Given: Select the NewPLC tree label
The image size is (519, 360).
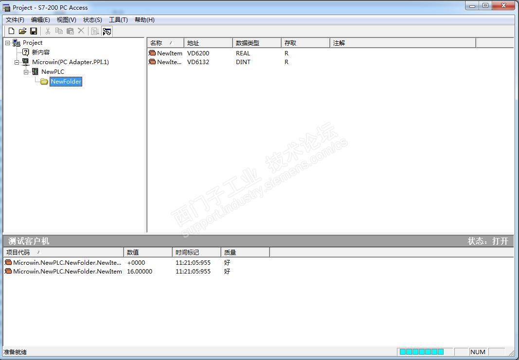Looking at the screenshot, I should 53,71.
